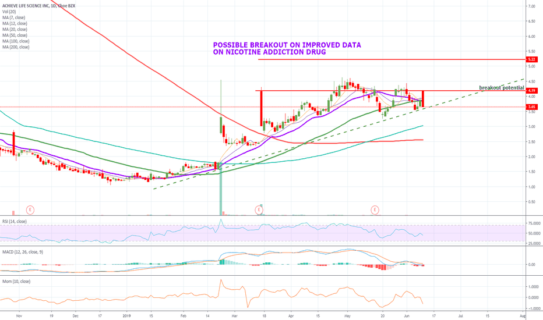Screen dimensions: 543x320
Task: Select the red horizontal line at 5.22
Action: click(392, 59)
